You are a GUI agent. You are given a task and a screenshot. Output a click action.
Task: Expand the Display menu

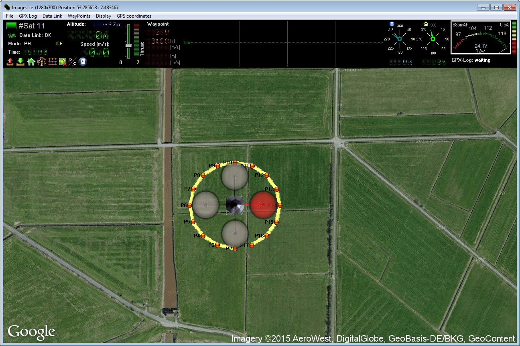pyautogui.click(x=103, y=16)
